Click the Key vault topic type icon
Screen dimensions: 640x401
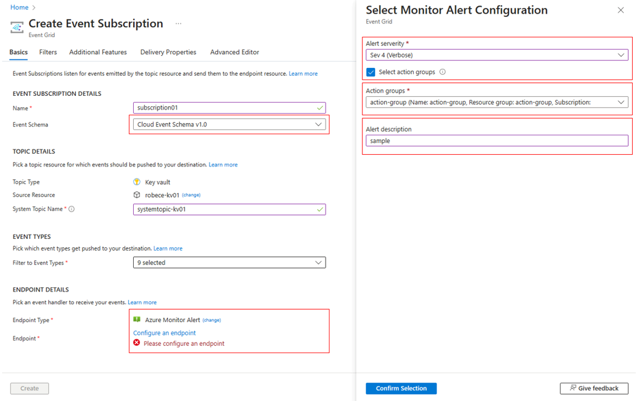137,182
